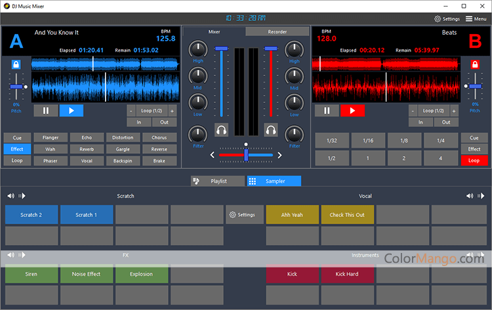Click the crossfader left arrow

(x=212, y=155)
